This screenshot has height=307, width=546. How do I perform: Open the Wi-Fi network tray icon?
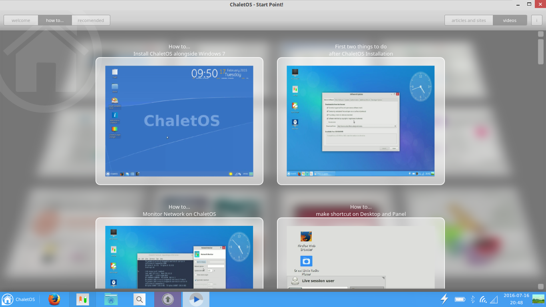click(x=483, y=299)
